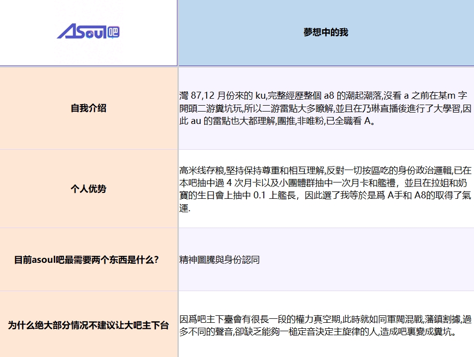Image resolution: width=474 pixels, height=357 pixels.
Task: Click the 为什么绝大部分情况不建议让大吧主下台 question cell
Action: coord(88,325)
